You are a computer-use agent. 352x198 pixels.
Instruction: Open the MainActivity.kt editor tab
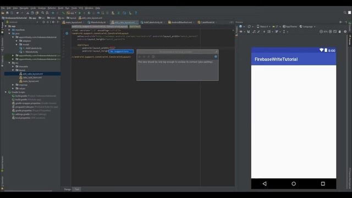tap(98, 22)
